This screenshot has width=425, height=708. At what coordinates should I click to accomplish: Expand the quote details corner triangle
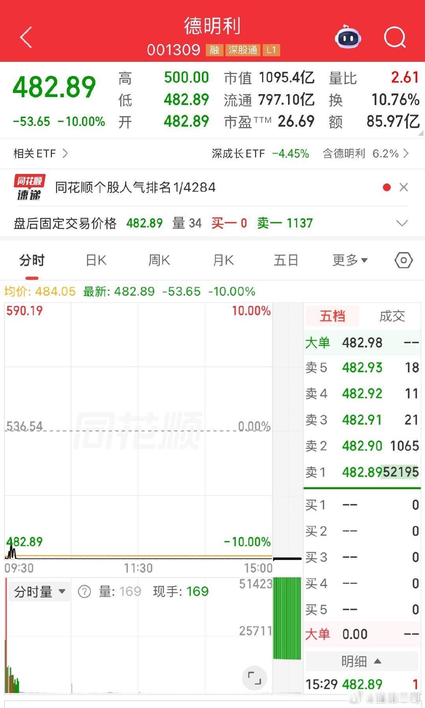(421, 133)
